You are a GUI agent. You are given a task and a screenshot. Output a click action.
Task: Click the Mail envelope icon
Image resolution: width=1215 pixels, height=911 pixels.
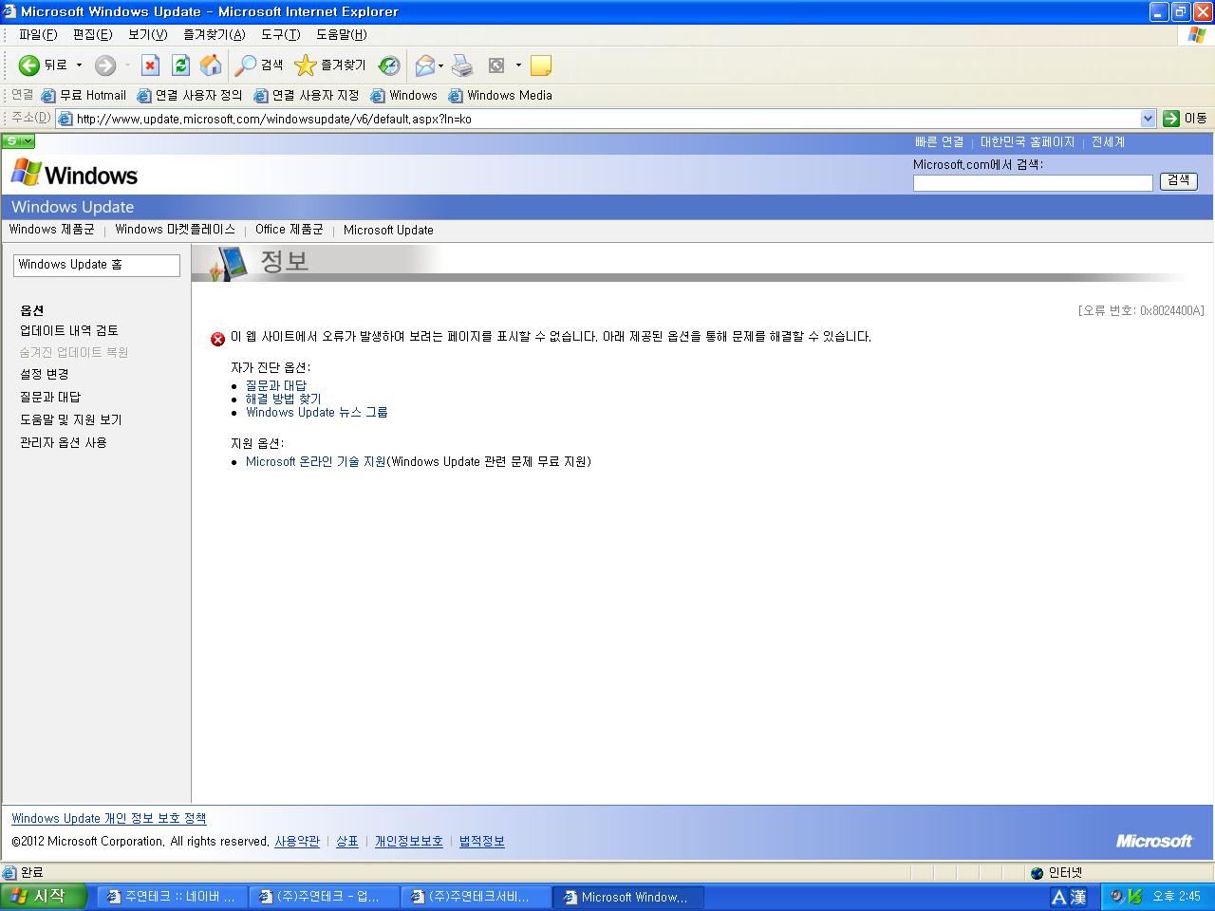[425, 65]
